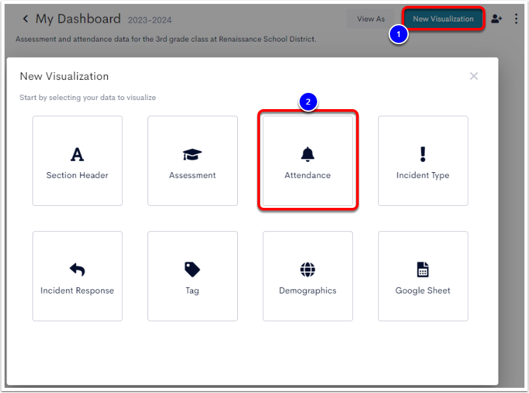Click the add-person sharing icon
Viewport: 529px width, 393px height.
tap(497, 19)
